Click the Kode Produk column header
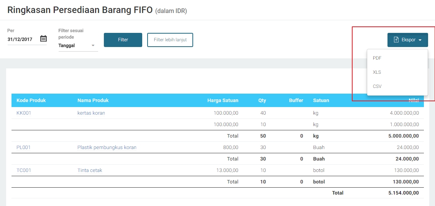Image resolution: width=435 pixels, height=206 pixels. pos(31,101)
